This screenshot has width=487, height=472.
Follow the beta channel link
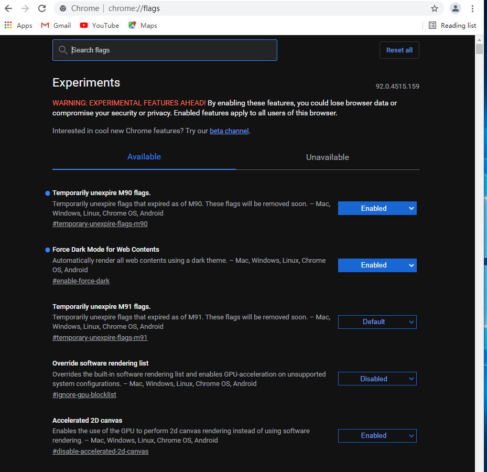229,131
